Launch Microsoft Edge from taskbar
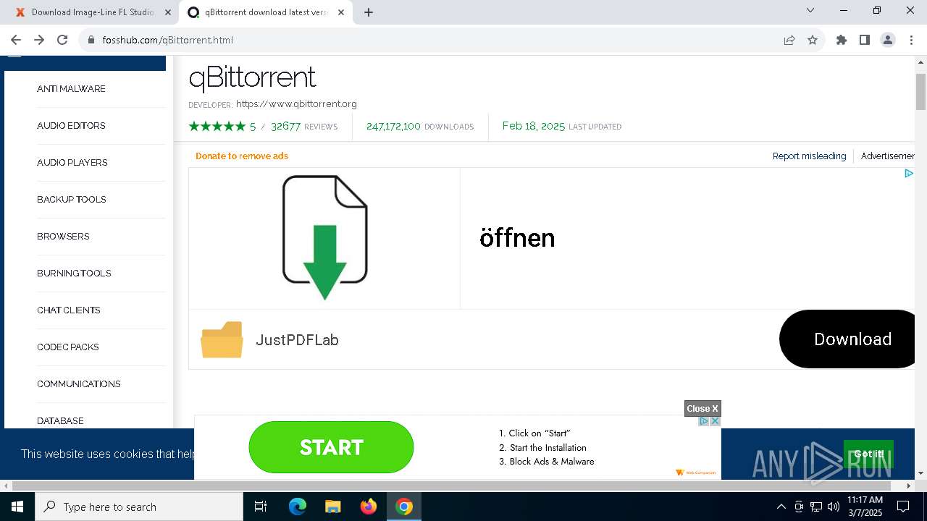Viewport: 927px width, 521px height. (298, 507)
